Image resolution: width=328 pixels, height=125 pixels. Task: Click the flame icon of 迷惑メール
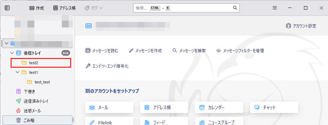click(19, 111)
